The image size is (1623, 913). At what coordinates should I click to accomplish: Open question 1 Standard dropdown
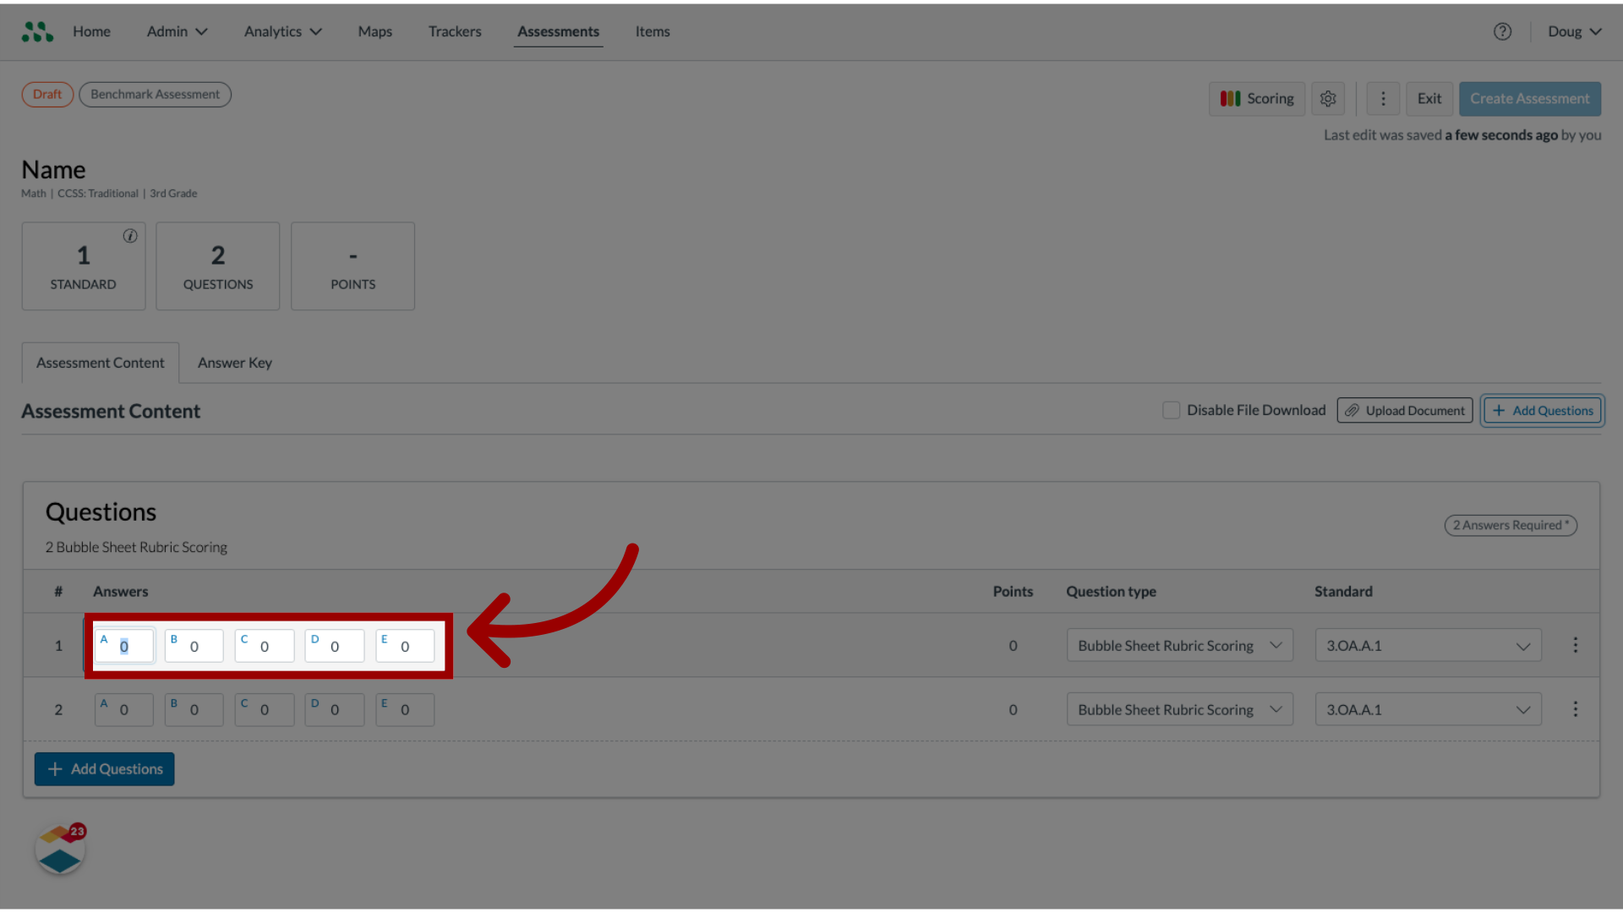pos(1429,645)
